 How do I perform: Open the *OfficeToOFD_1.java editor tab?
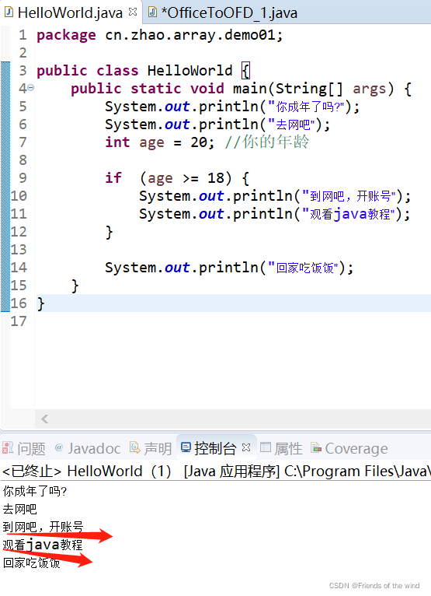229,13
